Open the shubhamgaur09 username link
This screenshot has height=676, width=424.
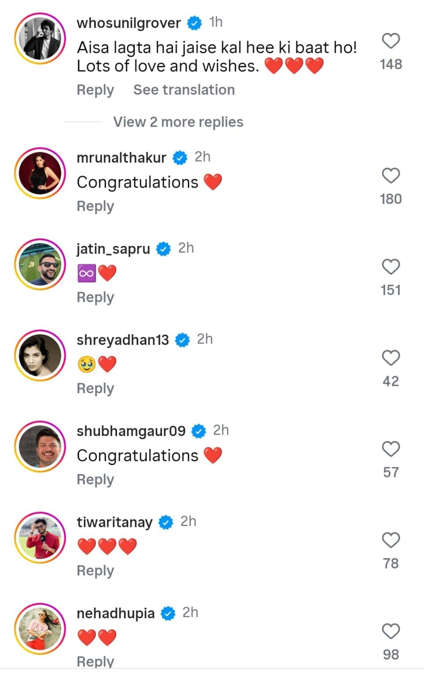tap(131, 431)
